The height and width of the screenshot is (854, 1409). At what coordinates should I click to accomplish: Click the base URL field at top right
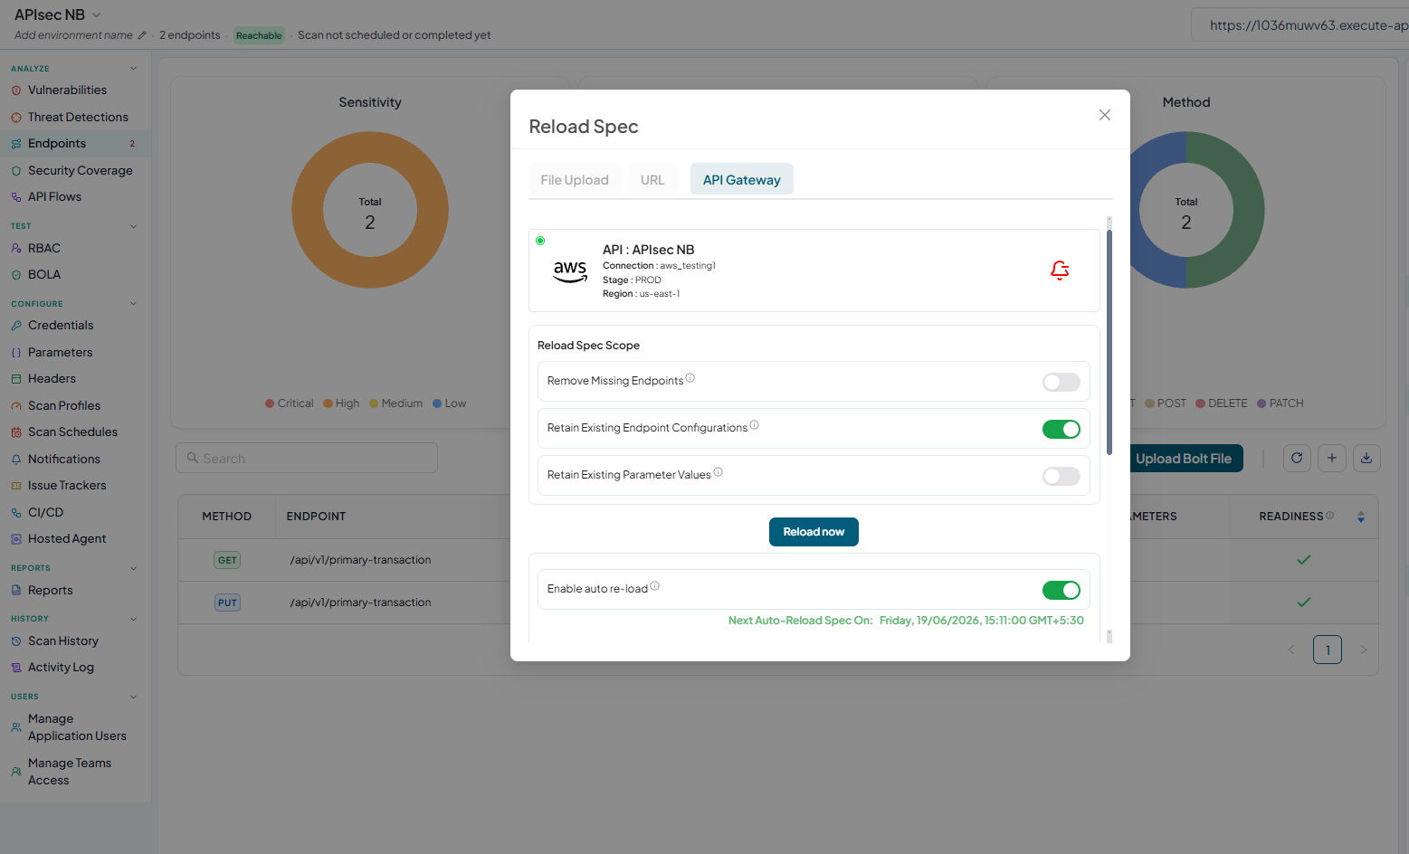click(x=1300, y=25)
